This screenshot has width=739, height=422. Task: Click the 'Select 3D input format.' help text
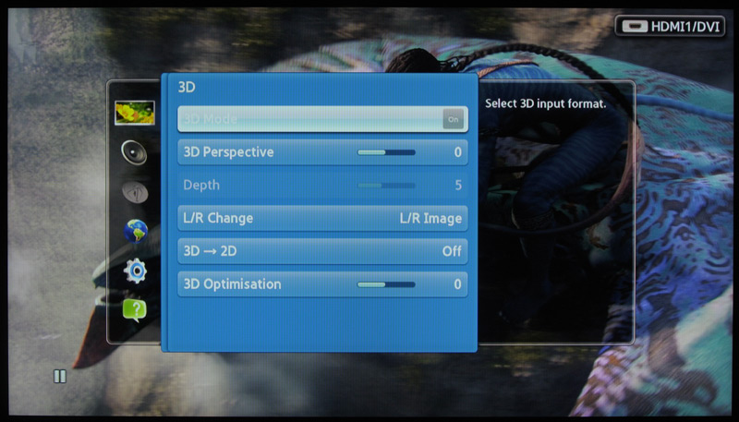coord(546,103)
